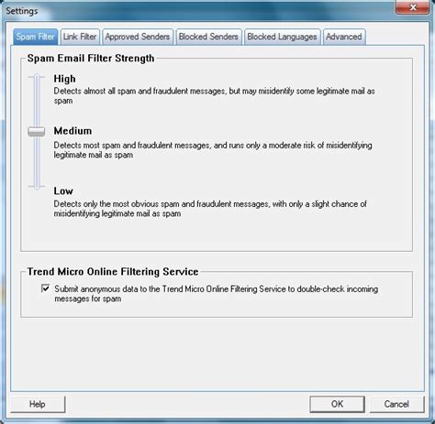
Task: Open the Link Filter tab
Action: click(x=80, y=37)
